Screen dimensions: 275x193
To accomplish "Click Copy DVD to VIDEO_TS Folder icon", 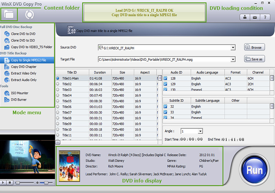I will point(7,47).
